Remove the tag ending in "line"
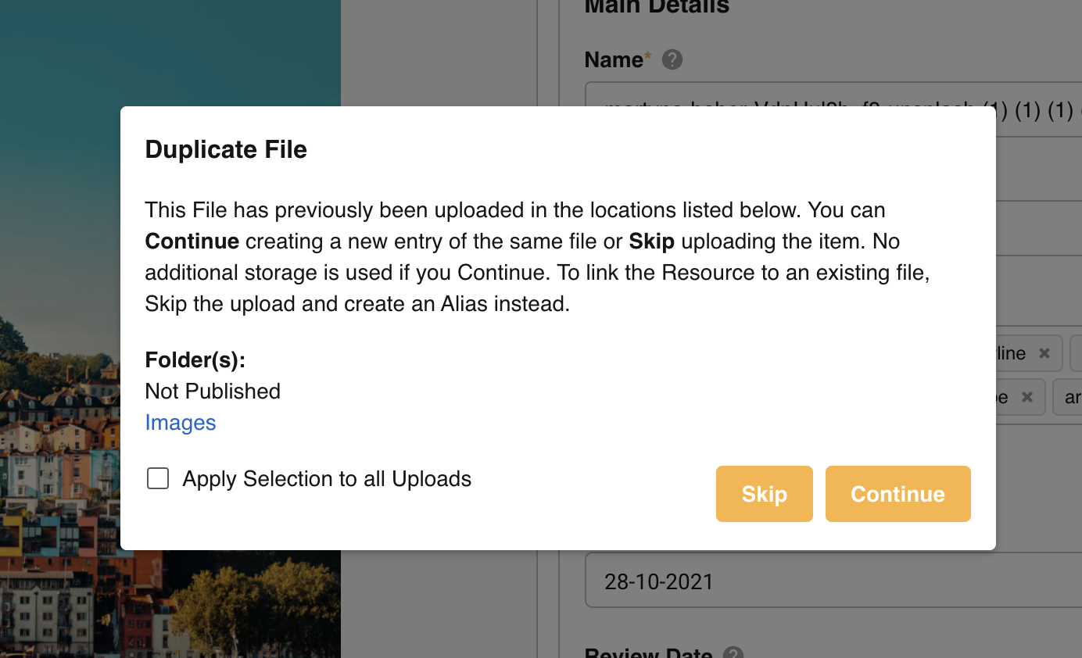The height and width of the screenshot is (658, 1082). coord(1044,353)
